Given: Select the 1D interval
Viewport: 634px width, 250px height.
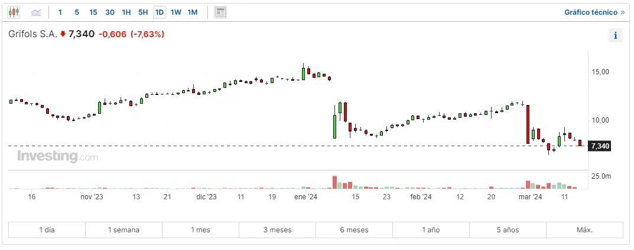Looking at the screenshot, I should [160, 12].
